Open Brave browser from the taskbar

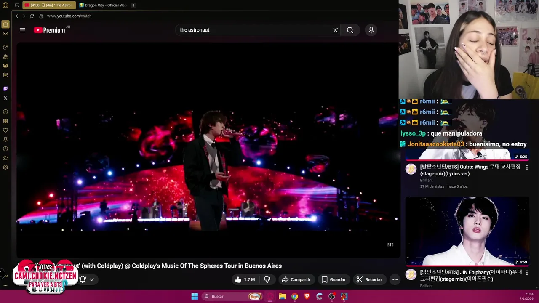(307, 296)
